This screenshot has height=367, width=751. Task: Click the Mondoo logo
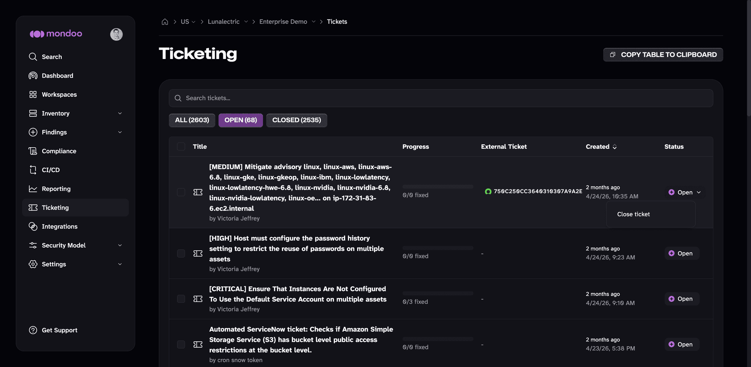coord(56,34)
